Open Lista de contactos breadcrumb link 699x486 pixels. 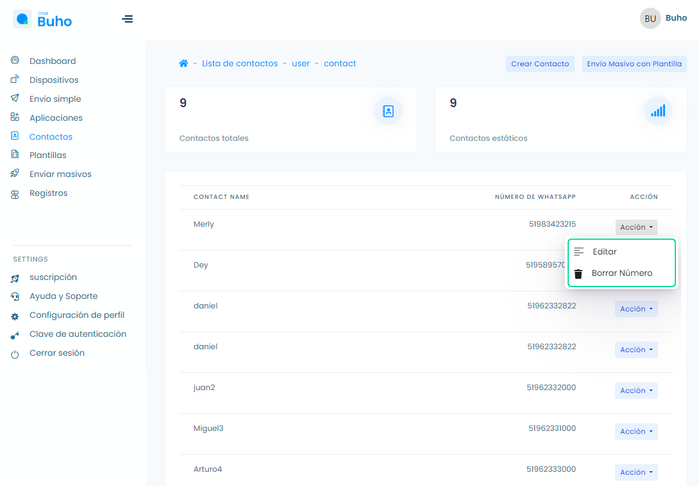click(240, 63)
